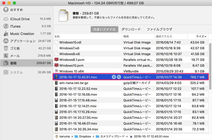Click the file list vertical scrollbar
The image size is (212, 140).
pos(210,66)
